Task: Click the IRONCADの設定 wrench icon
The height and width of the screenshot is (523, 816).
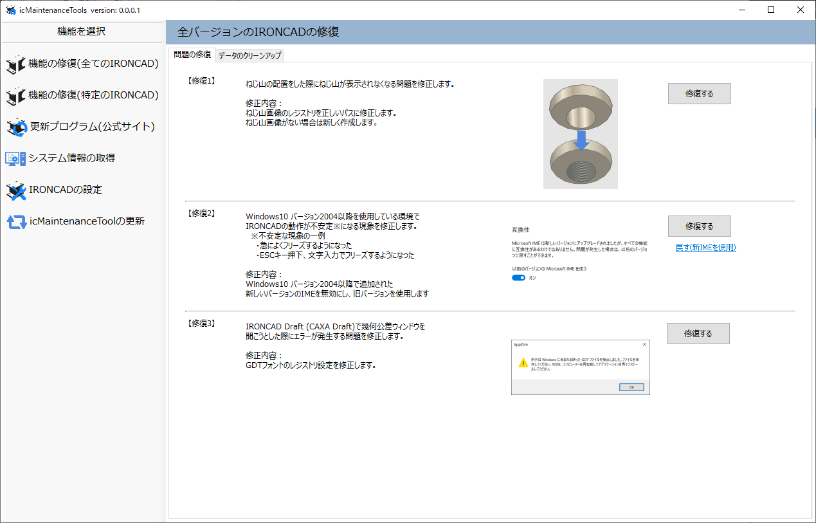Action: click(15, 190)
